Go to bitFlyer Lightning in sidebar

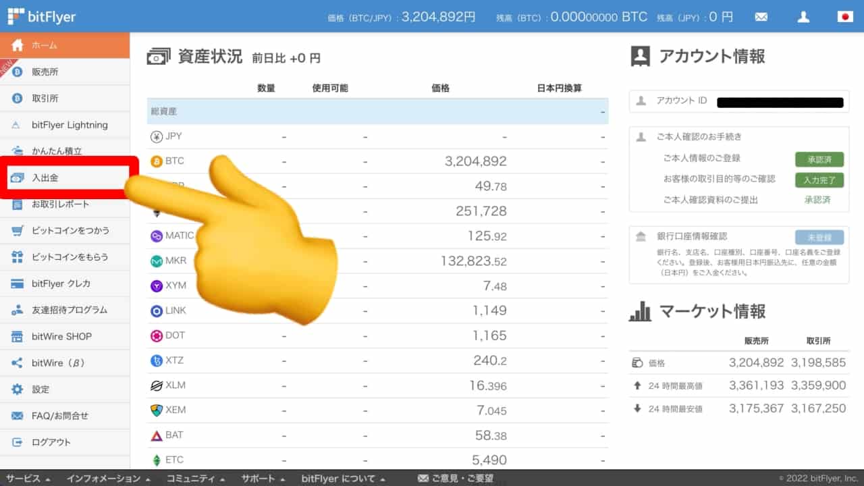(x=69, y=125)
